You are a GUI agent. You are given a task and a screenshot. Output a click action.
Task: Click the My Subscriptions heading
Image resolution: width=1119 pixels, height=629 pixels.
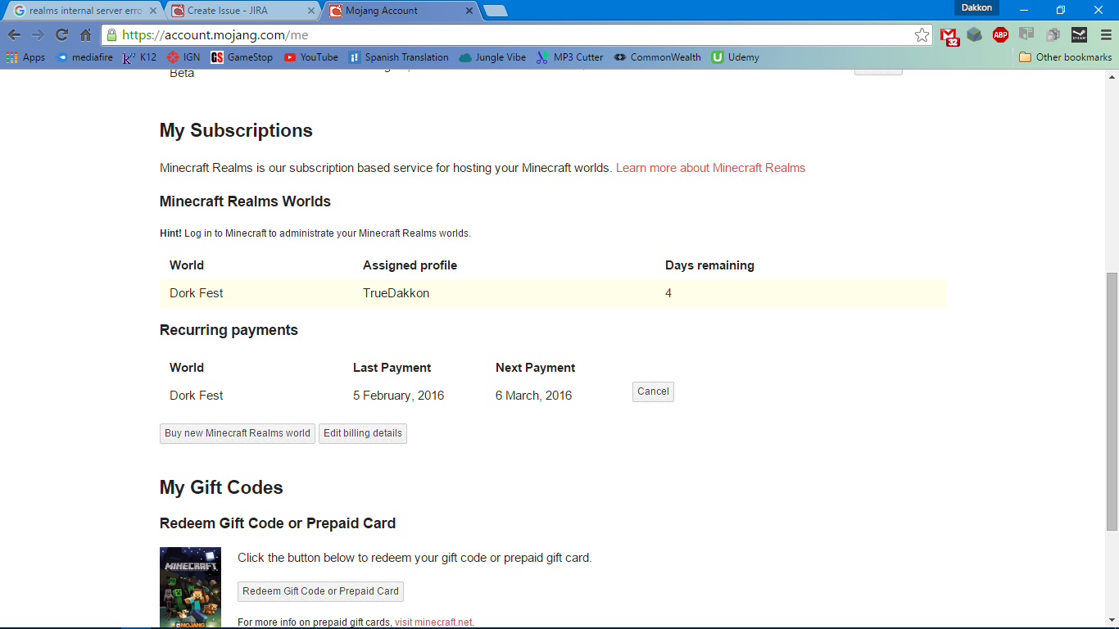[236, 131]
